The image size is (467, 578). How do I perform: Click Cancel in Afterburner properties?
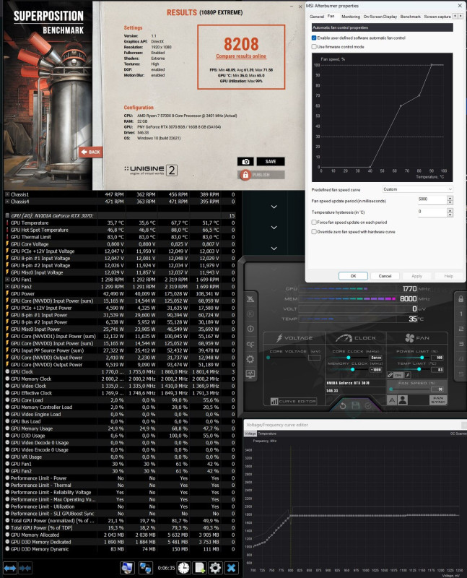(x=385, y=276)
